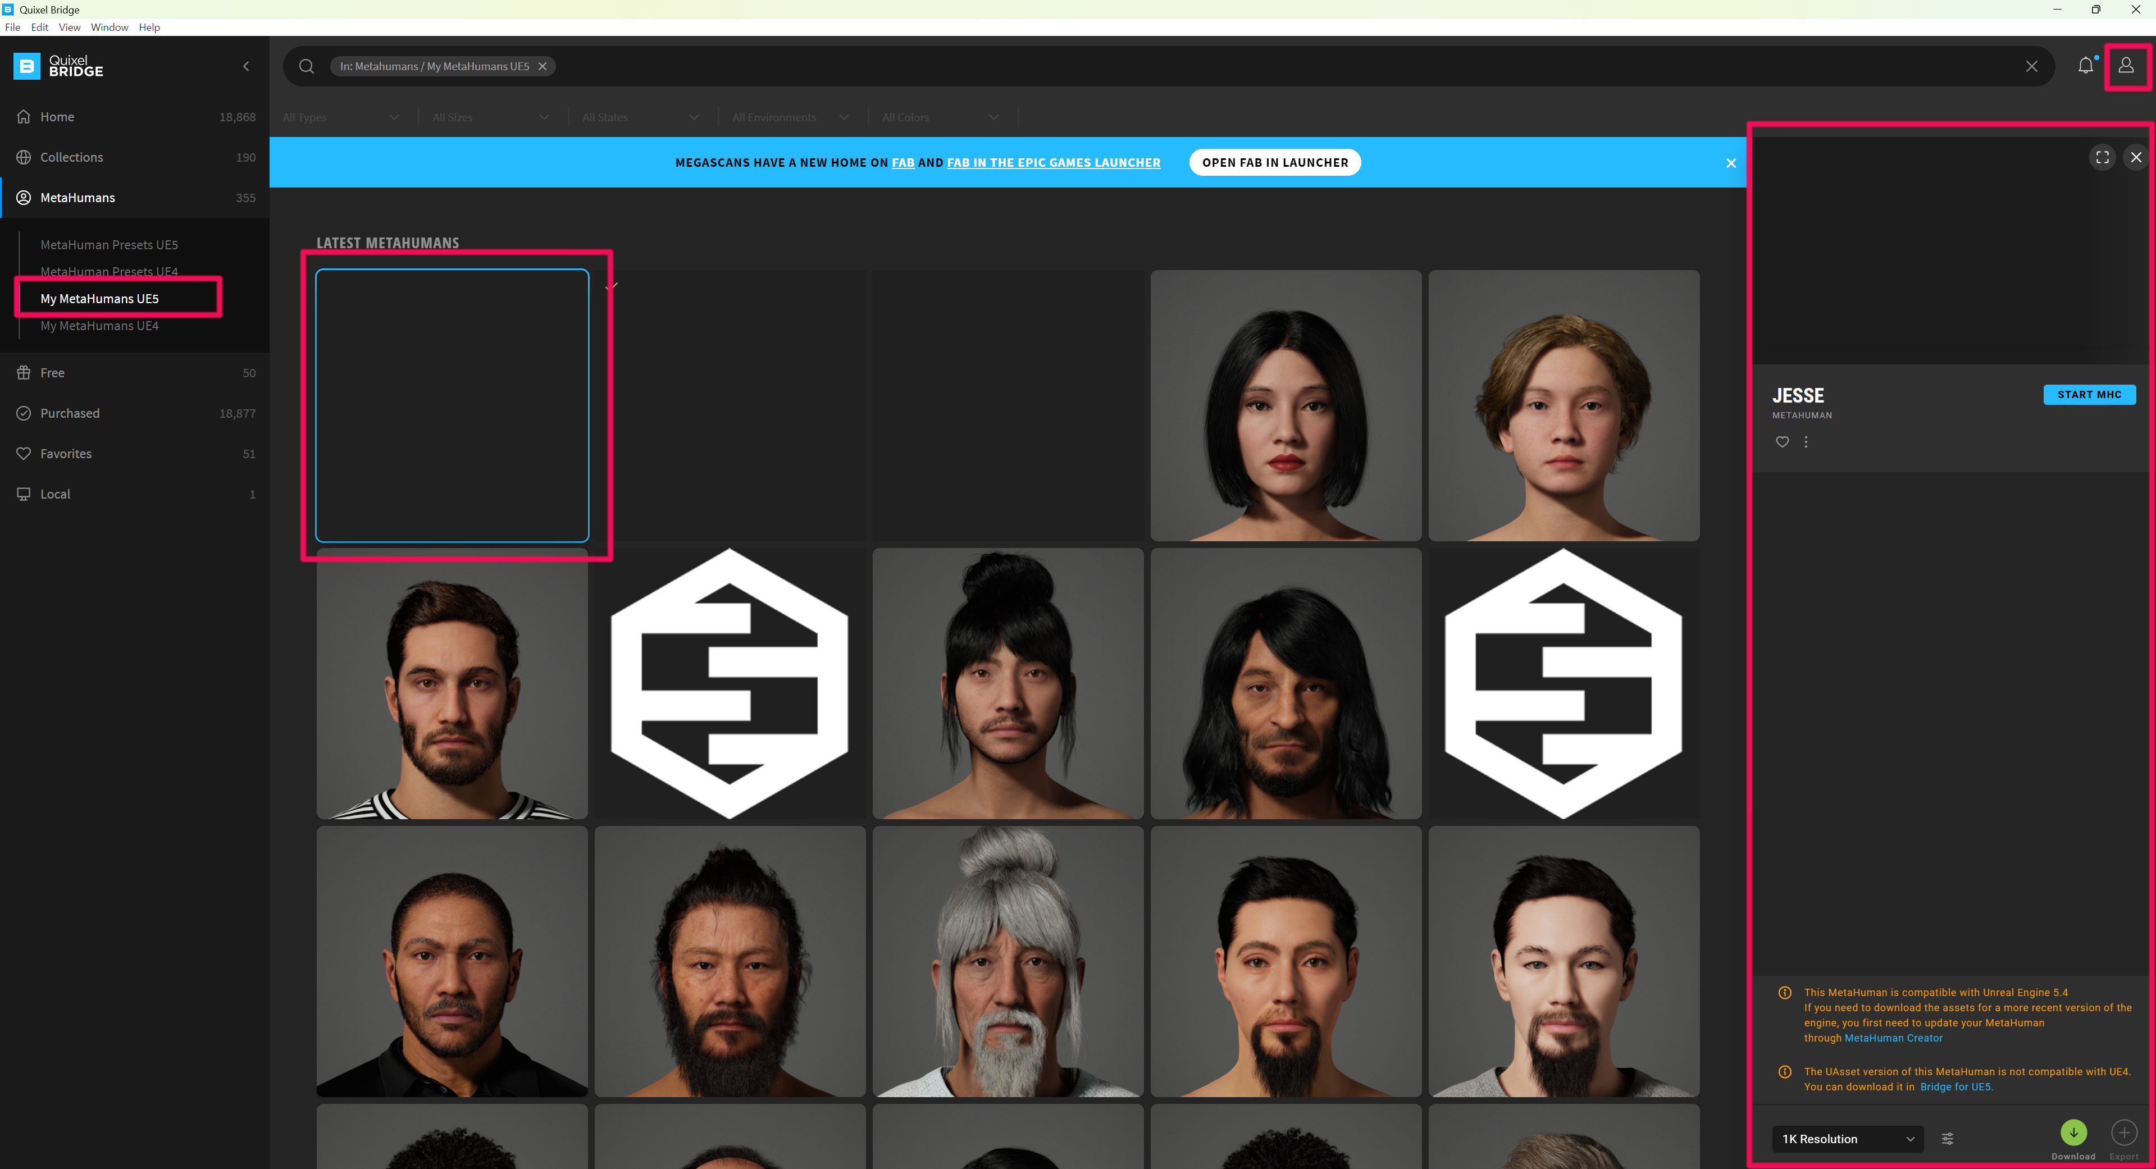This screenshot has width=2156, height=1169.
Task: Remove the My MetaHumans UE5 search filter
Action: (x=543, y=66)
